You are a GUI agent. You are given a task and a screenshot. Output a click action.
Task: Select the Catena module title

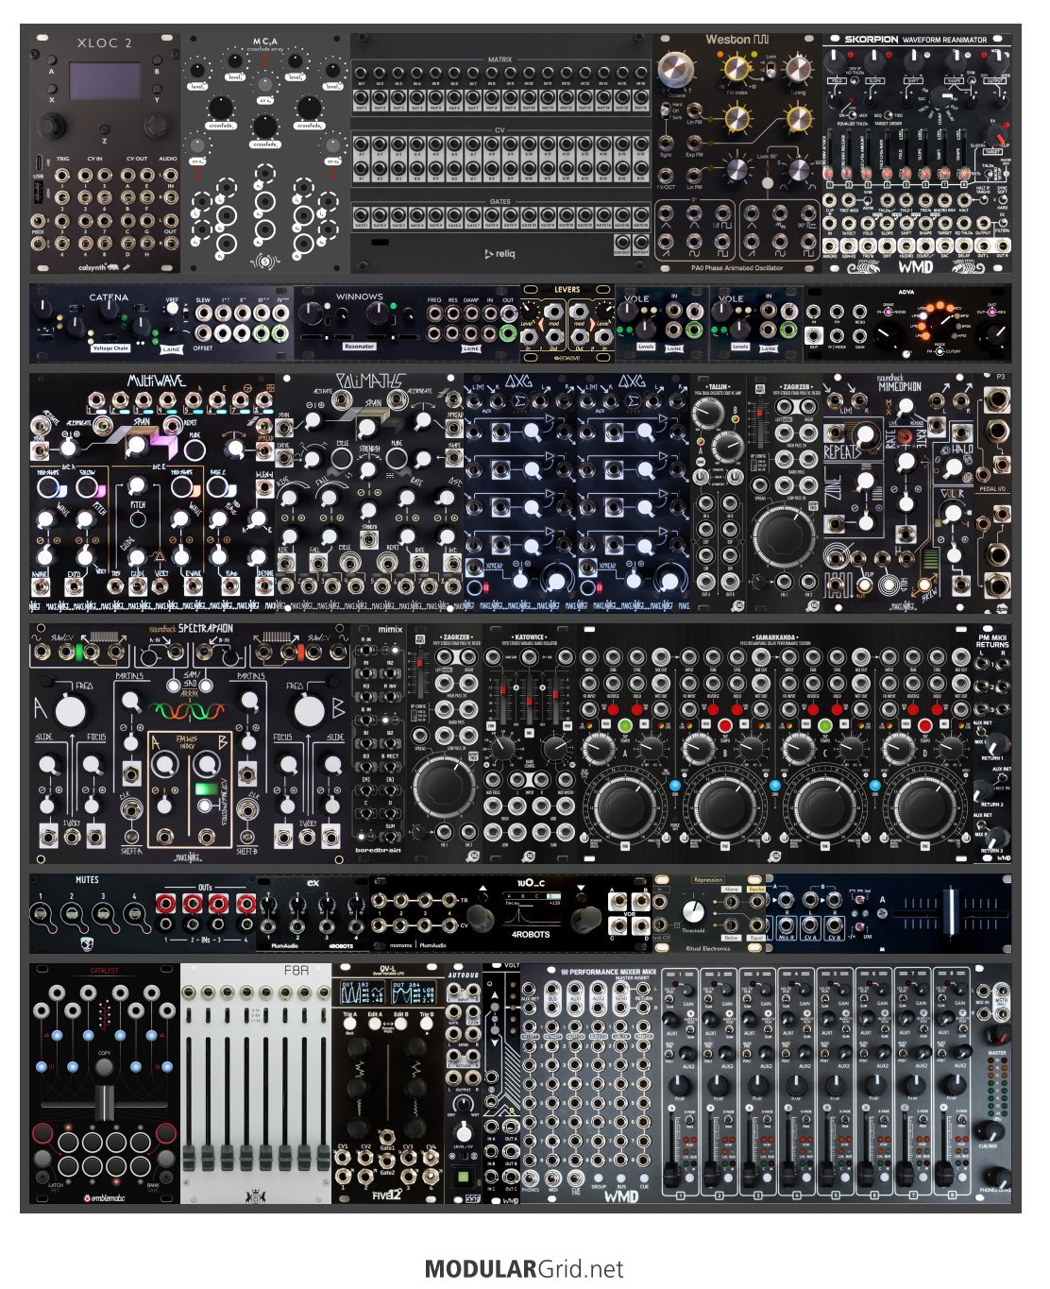coord(109,297)
